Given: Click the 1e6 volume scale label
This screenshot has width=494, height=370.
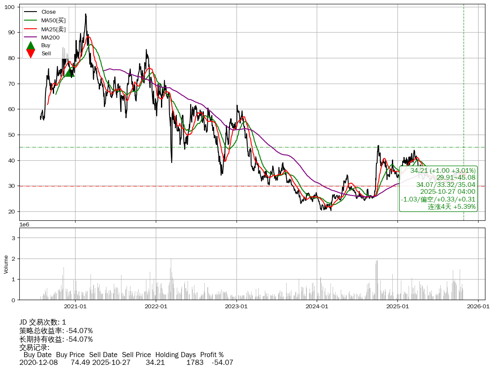Looking at the screenshot, I should tap(25, 225).
